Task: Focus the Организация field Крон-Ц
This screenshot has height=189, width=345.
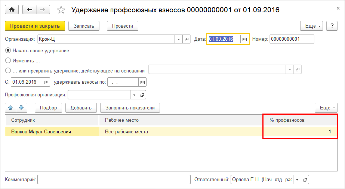Action: [x=106, y=39]
